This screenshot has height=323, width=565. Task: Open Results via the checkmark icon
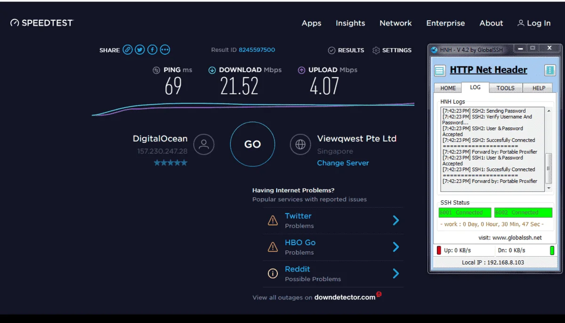[x=331, y=50]
